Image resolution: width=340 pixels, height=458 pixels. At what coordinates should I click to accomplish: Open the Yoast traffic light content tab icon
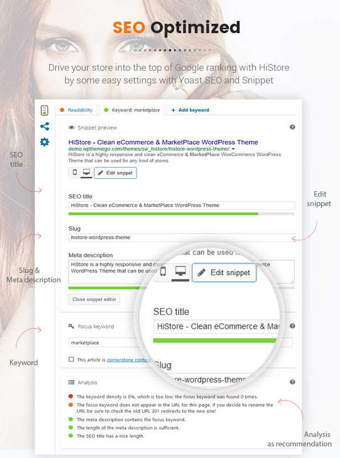(x=44, y=110)
